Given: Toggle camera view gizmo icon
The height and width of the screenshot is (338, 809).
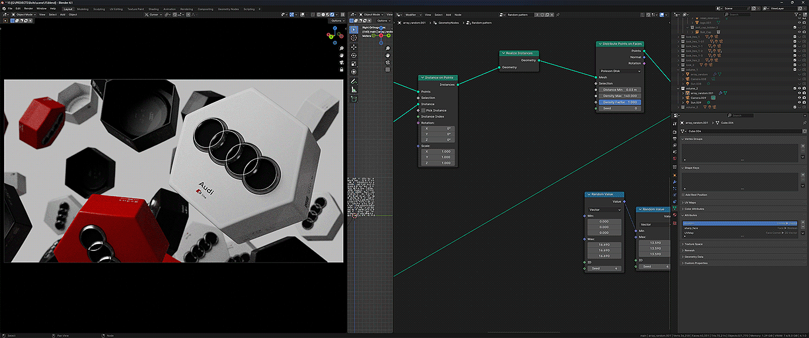Looking at the screenshot, I should 388,62.
